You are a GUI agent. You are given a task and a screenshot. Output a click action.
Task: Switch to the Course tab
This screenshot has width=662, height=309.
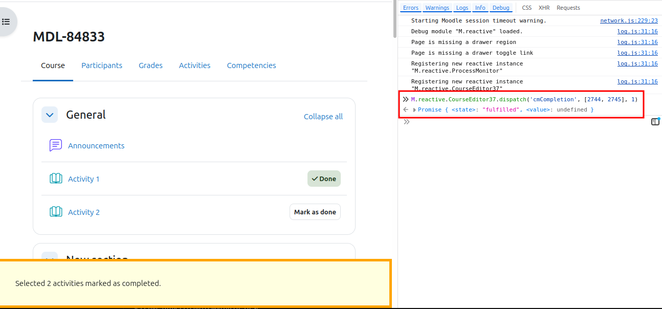[53, 65]
